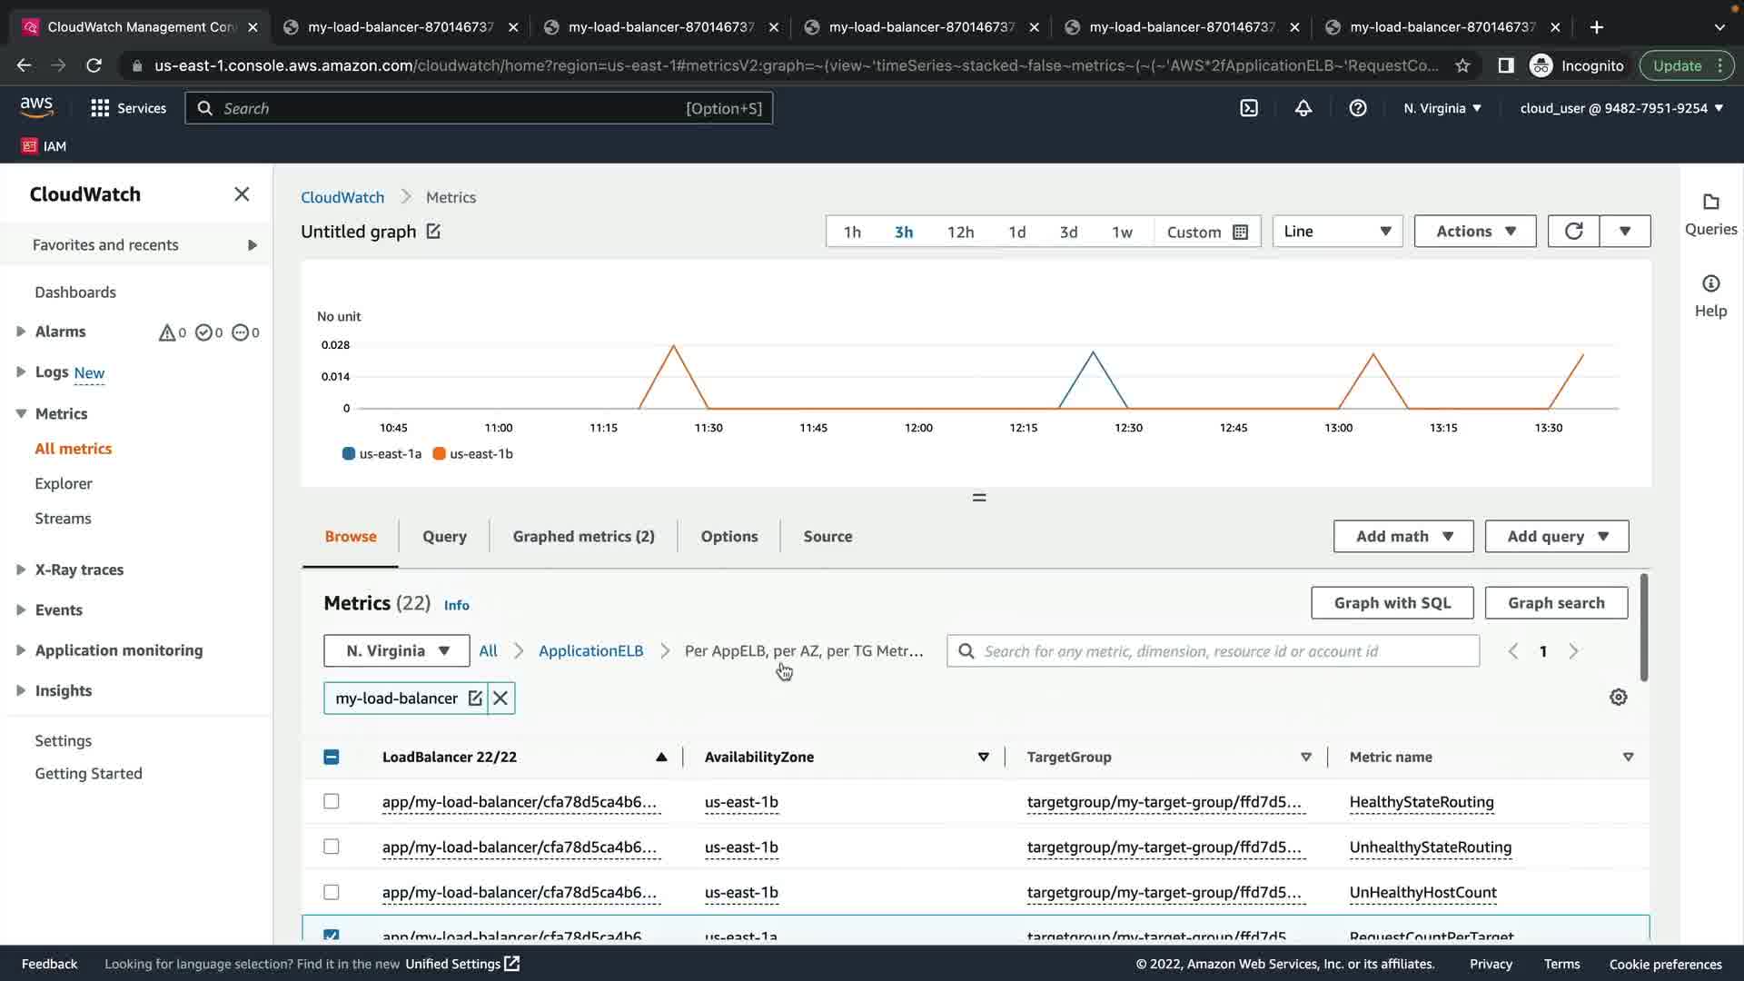The image size is (1744, 981).
Task: Open the Line chart type dropdown
Action: click(x=1337, y=232)
